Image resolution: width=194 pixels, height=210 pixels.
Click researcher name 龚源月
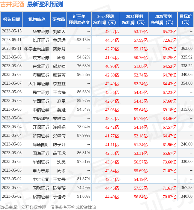[x=59, y=49]
